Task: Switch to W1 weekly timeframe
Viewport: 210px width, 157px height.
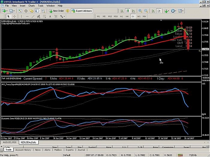Action: coord(139,16)
